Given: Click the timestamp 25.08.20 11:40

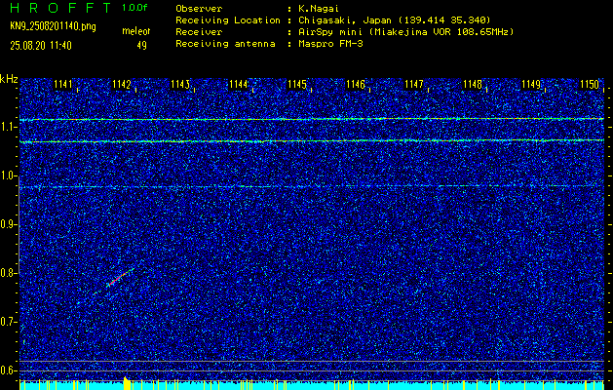Looking at the screenshot, I should tap(41, 46).
